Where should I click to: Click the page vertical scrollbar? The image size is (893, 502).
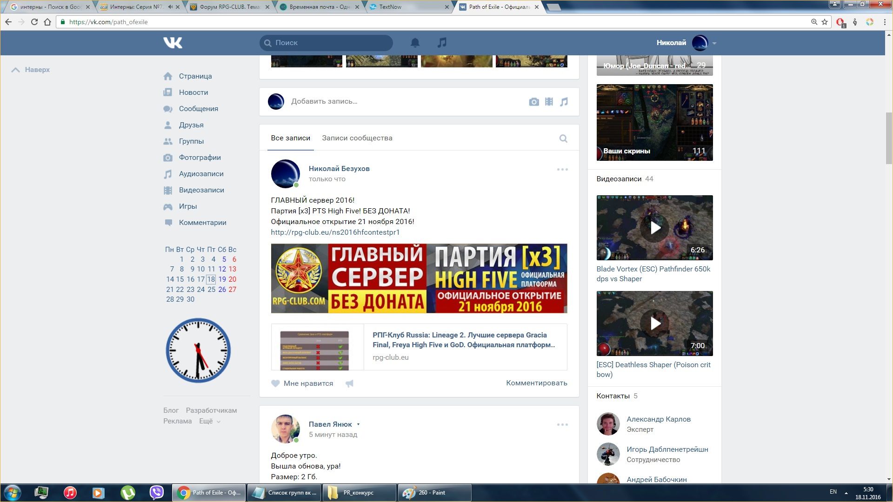889,138
